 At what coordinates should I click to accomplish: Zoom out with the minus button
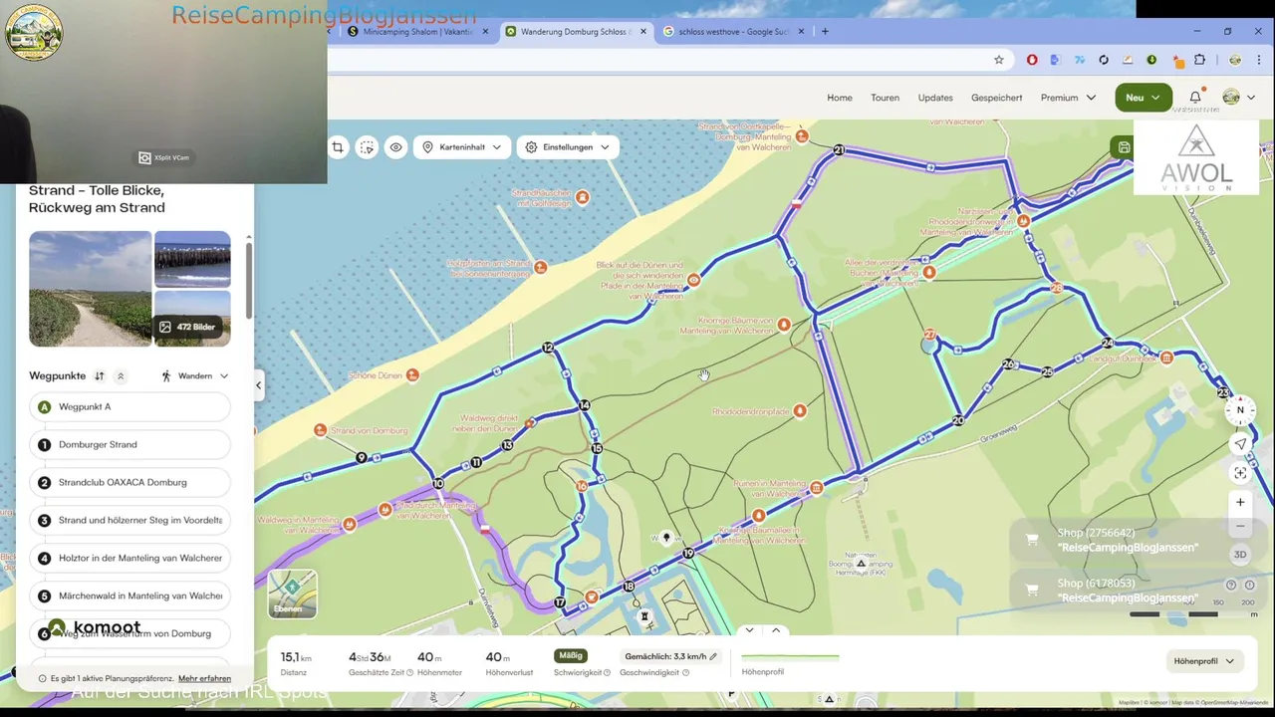click(1240, 526)
